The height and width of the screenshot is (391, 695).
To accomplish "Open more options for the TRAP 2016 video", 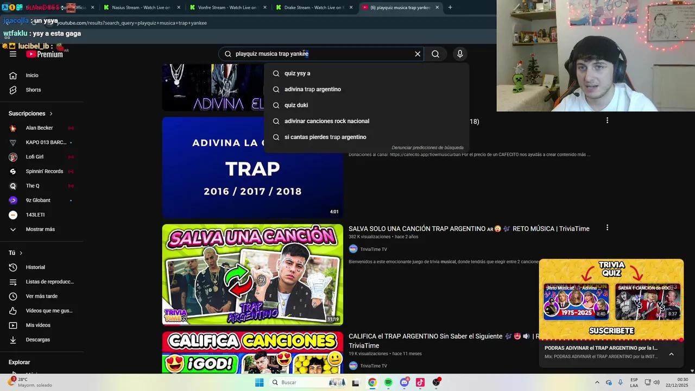I will click(607, 121).
